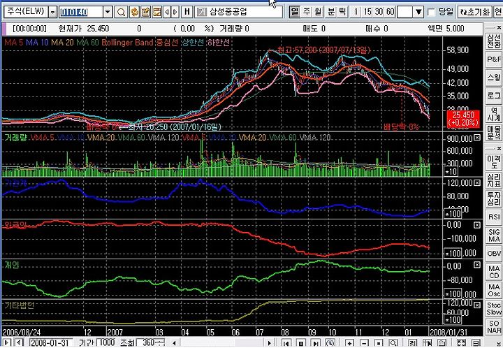
Task: Add the RSI indicator
Action: (x=494, y=217)
